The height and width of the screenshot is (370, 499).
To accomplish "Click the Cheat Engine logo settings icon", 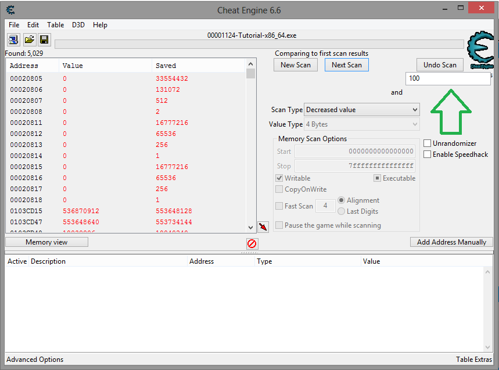I will [480, 50].
